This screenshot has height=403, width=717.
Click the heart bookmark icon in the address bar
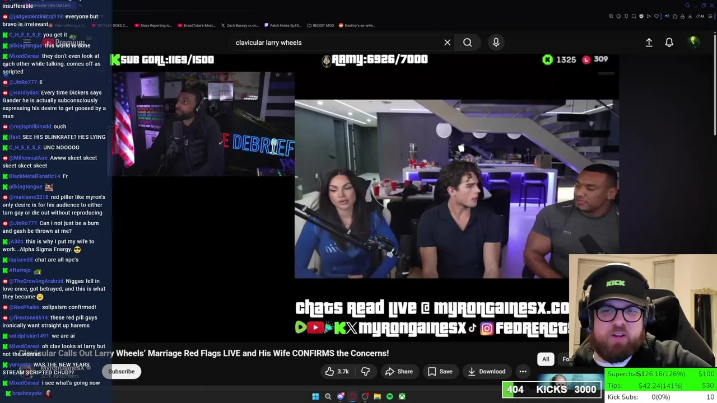click(x=657, y=16)
